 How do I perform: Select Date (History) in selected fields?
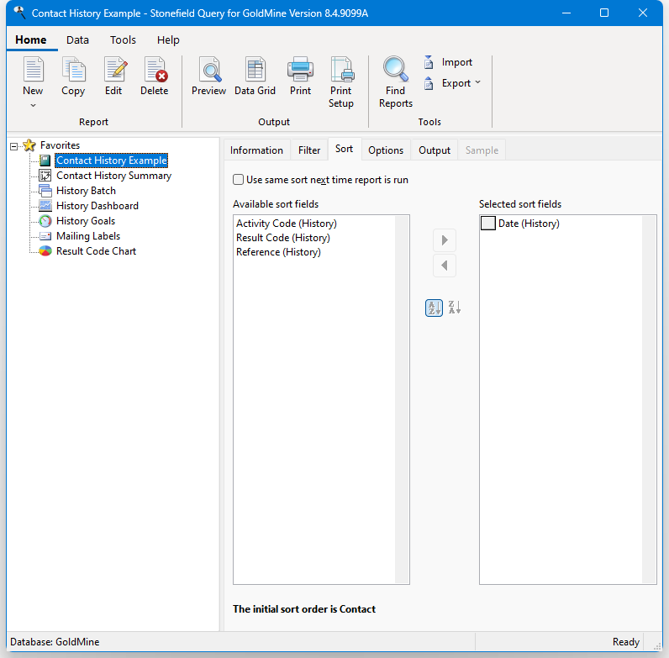pos(529,224)
